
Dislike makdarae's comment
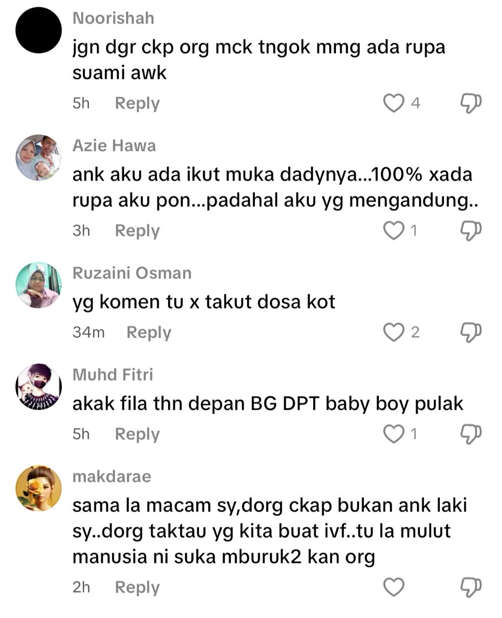click(471, 587)
